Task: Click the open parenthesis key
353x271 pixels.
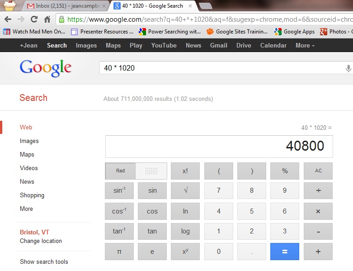Action: pos(219,171)
